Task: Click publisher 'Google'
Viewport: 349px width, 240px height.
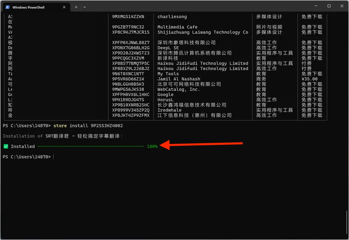Action: [x=165, y=95]
